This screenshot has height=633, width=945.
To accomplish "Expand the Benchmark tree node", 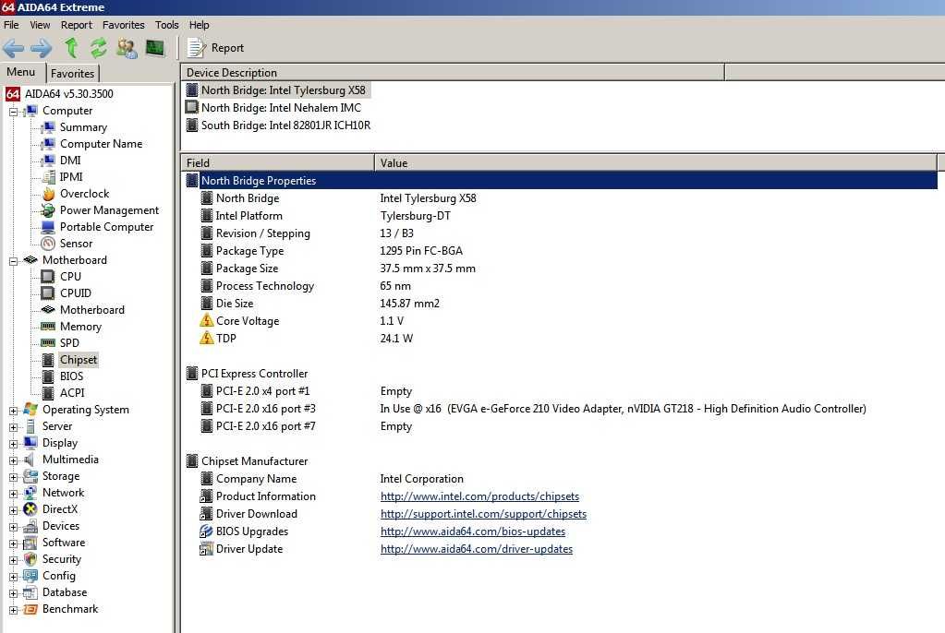I will point(13,610).
